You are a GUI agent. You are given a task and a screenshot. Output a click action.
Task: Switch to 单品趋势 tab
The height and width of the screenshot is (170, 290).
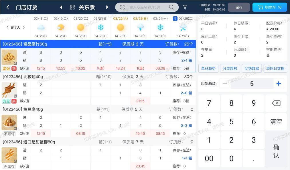(208, 68)
